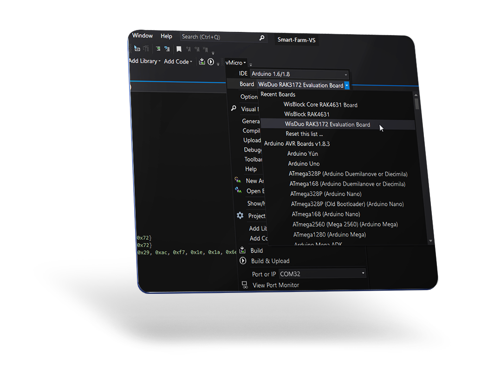Viewport: 501px width, 368px height.
Task: Click the Show/Hide menu entry
Action: click(256, 203)
